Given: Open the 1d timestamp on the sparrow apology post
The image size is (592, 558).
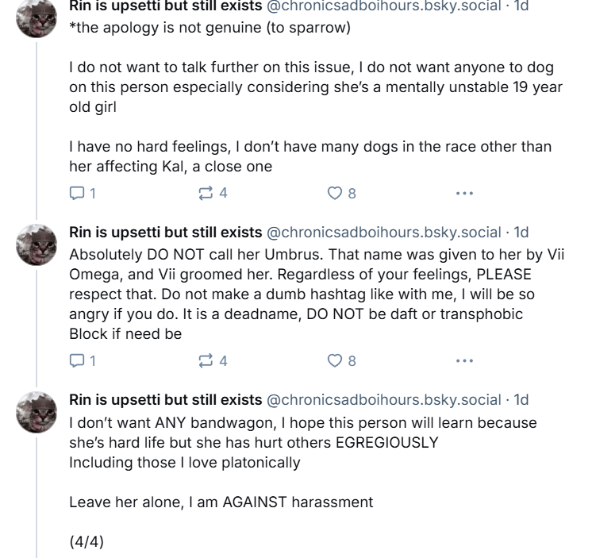Looking at the screenshot, I should pos(521,6).
